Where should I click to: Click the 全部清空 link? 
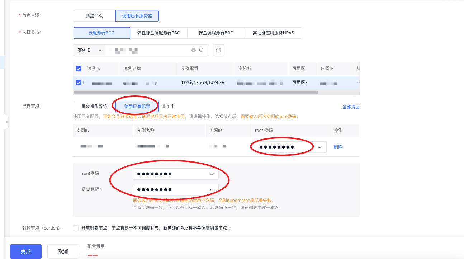click(351, 107)
